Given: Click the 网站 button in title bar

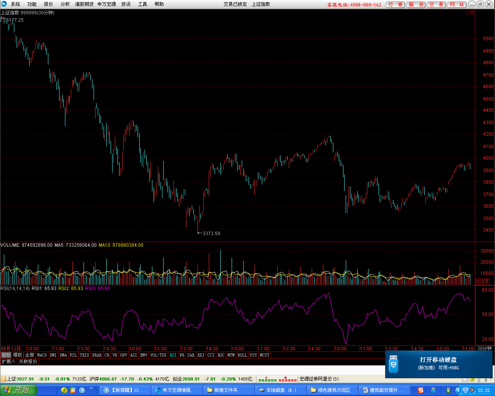Looking at the screenshot, I should (x=457, y=5).
